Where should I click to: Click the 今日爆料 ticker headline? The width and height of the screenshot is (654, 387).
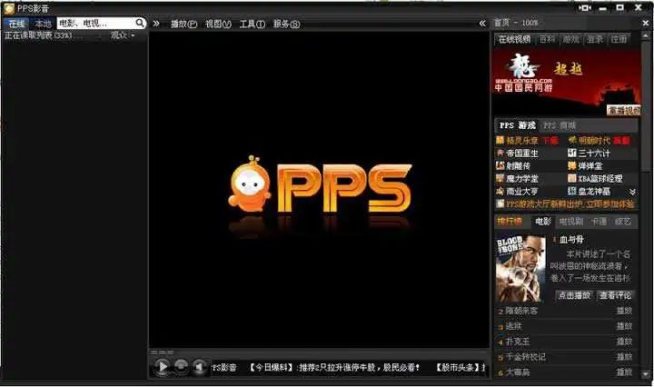pos(334,367)
